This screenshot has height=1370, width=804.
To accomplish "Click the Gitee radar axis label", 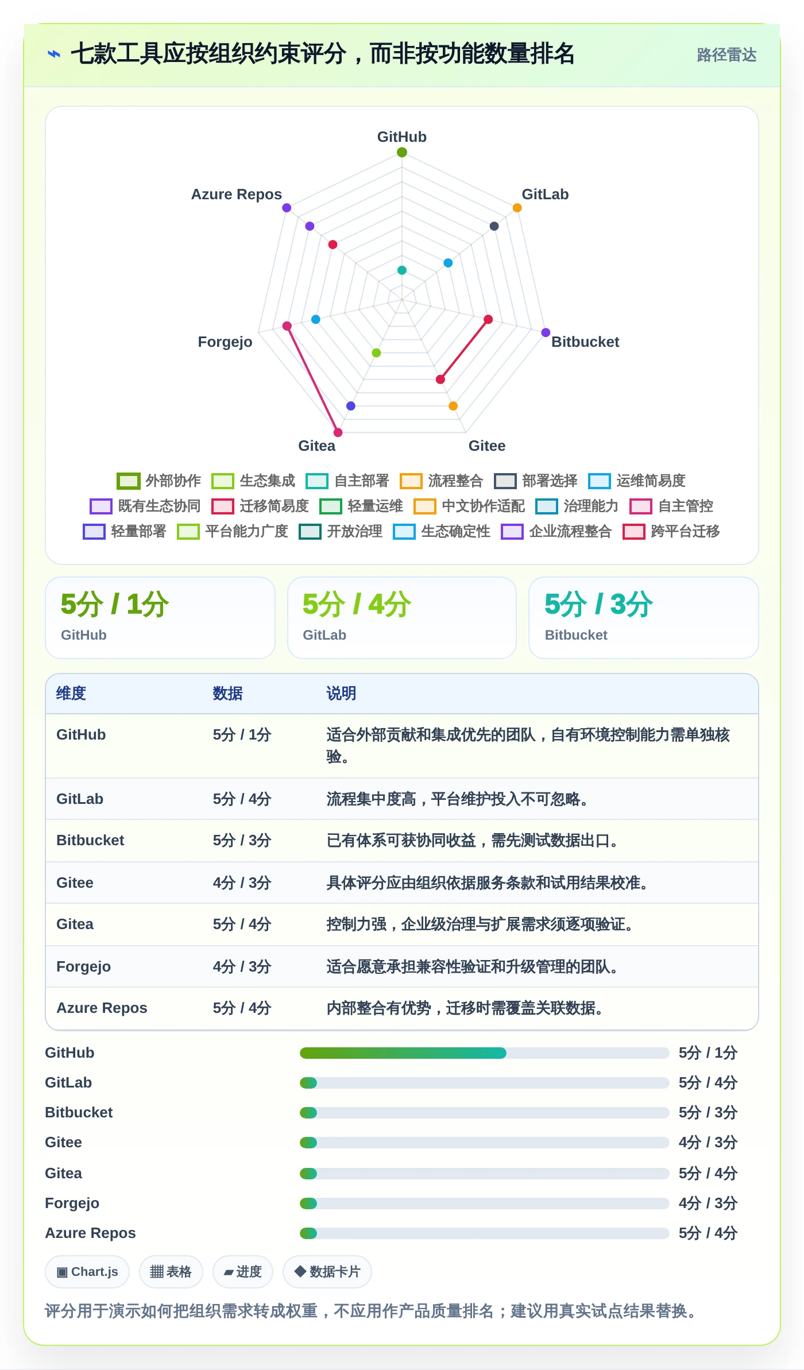I will 487,446.
